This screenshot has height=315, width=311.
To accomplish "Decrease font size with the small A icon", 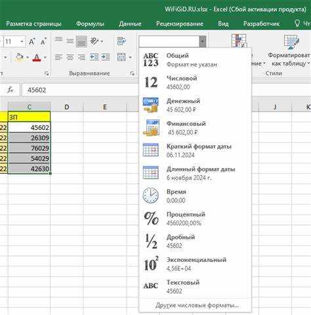I will 43,41.
